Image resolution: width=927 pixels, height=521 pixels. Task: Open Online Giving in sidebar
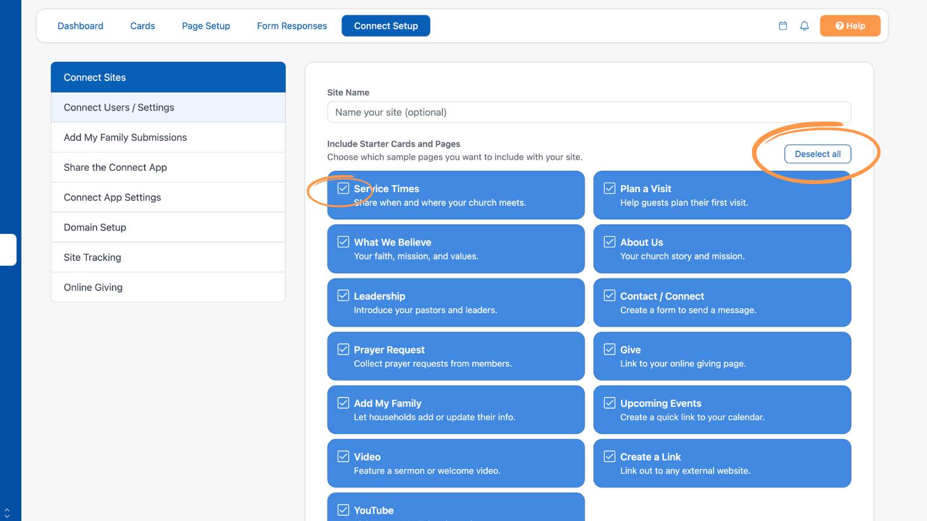click(168, 287)
